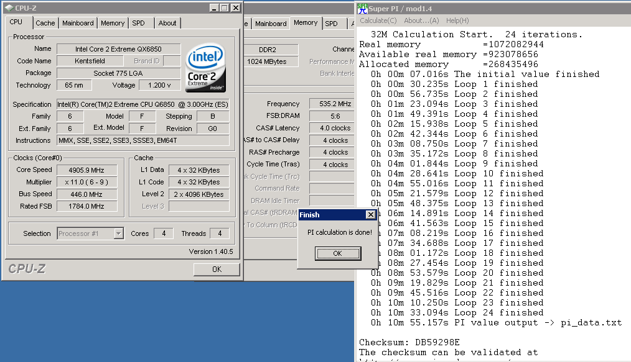
Task: Click the Package field Socket 775 LGA
Action: 118,73
